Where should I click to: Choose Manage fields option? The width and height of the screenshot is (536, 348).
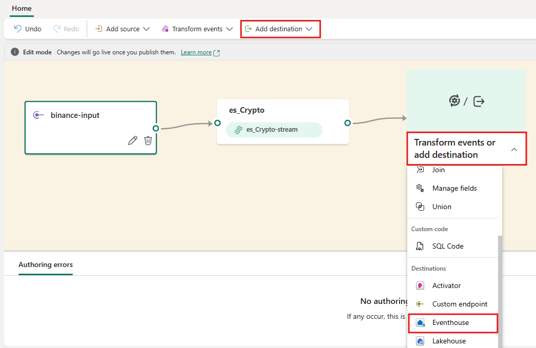point(452,188)
